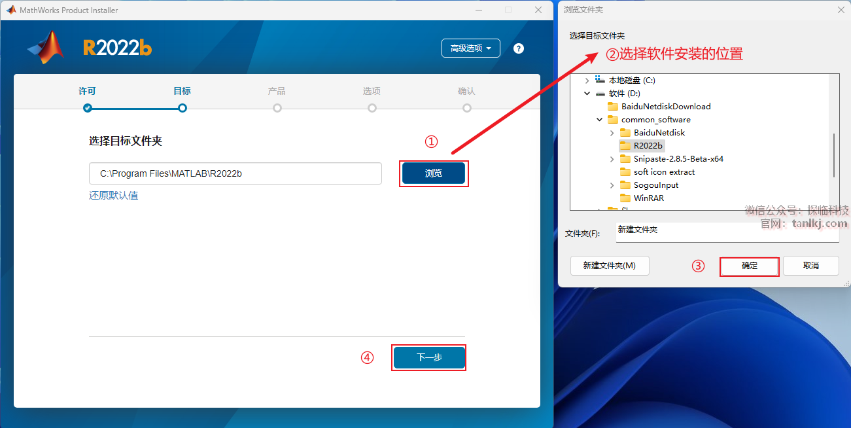Viewport: 851px width, 428px height.
Task: Collapse the common_software tree node
Action: pyautogui.click(x=599, y=120)
